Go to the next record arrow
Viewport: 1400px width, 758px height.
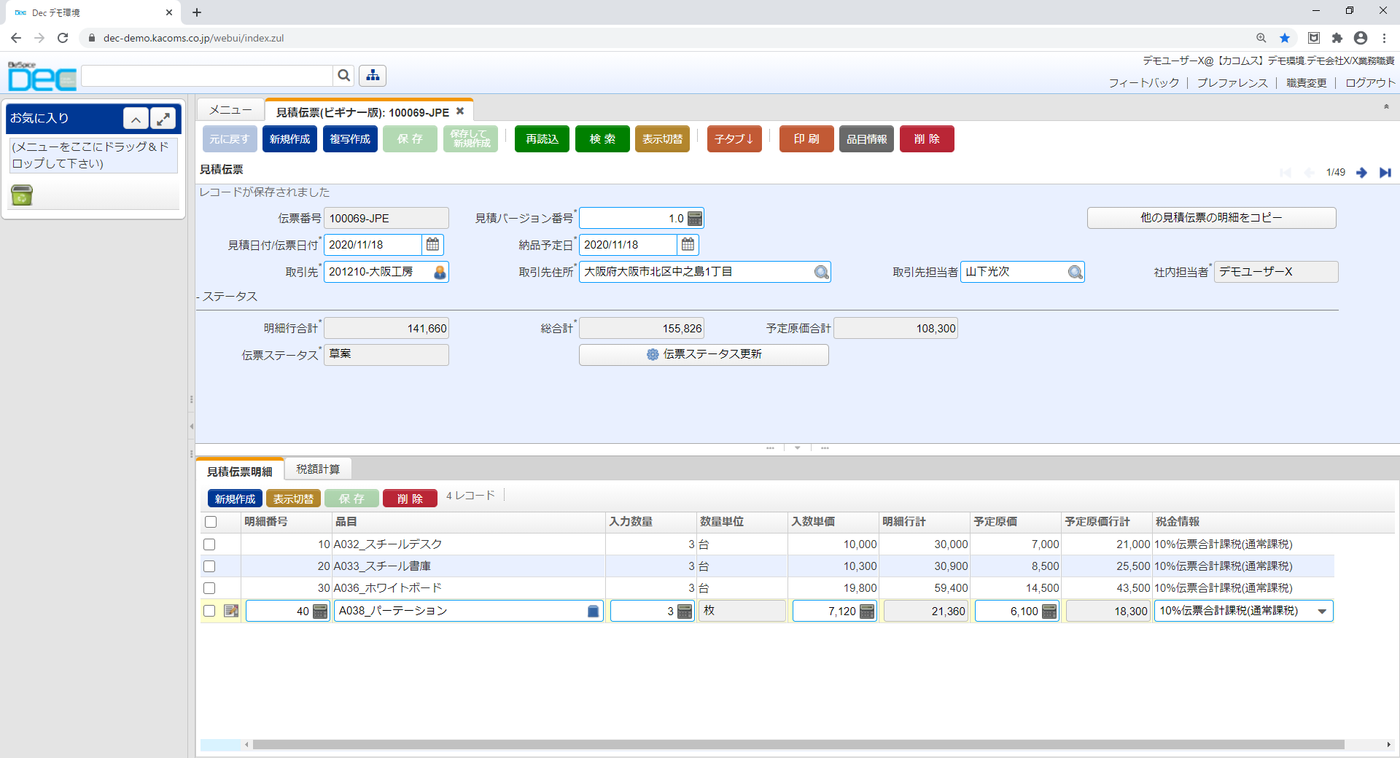click(x=1361, y=172)
